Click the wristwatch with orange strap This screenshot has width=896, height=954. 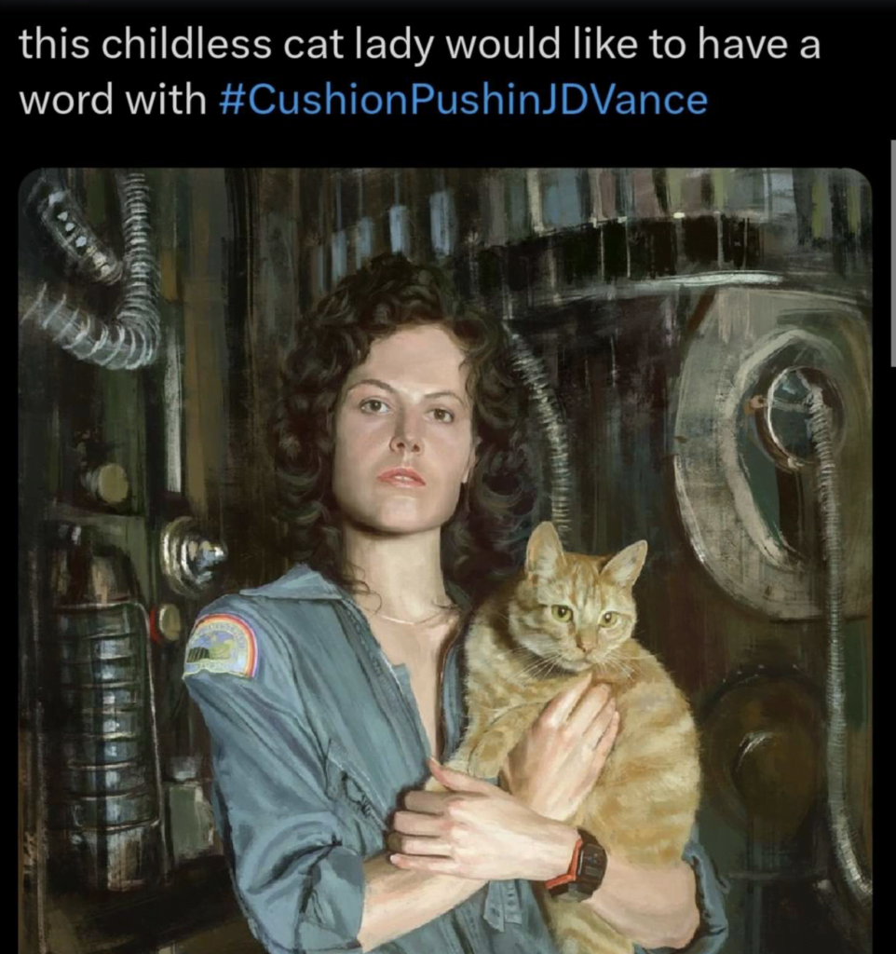tap(579, 865)
